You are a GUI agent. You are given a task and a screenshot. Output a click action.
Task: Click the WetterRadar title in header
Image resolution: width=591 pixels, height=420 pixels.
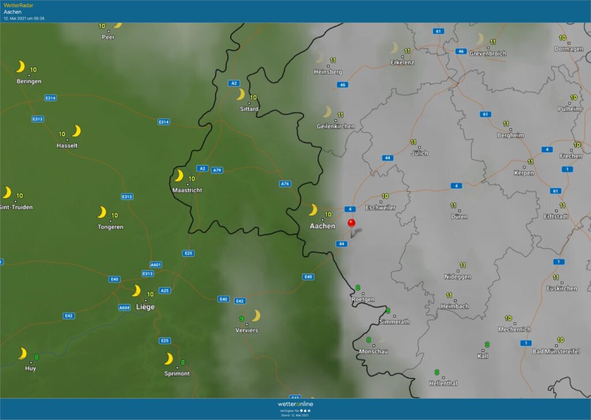[x=18, y=5]
